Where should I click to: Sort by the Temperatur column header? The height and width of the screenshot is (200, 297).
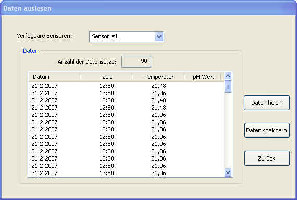coord(158,77)
